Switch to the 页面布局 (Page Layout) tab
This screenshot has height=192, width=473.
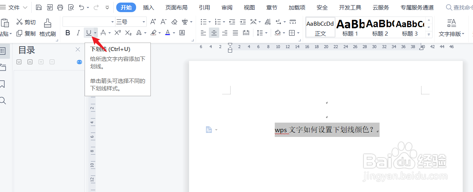coord(176,7)
